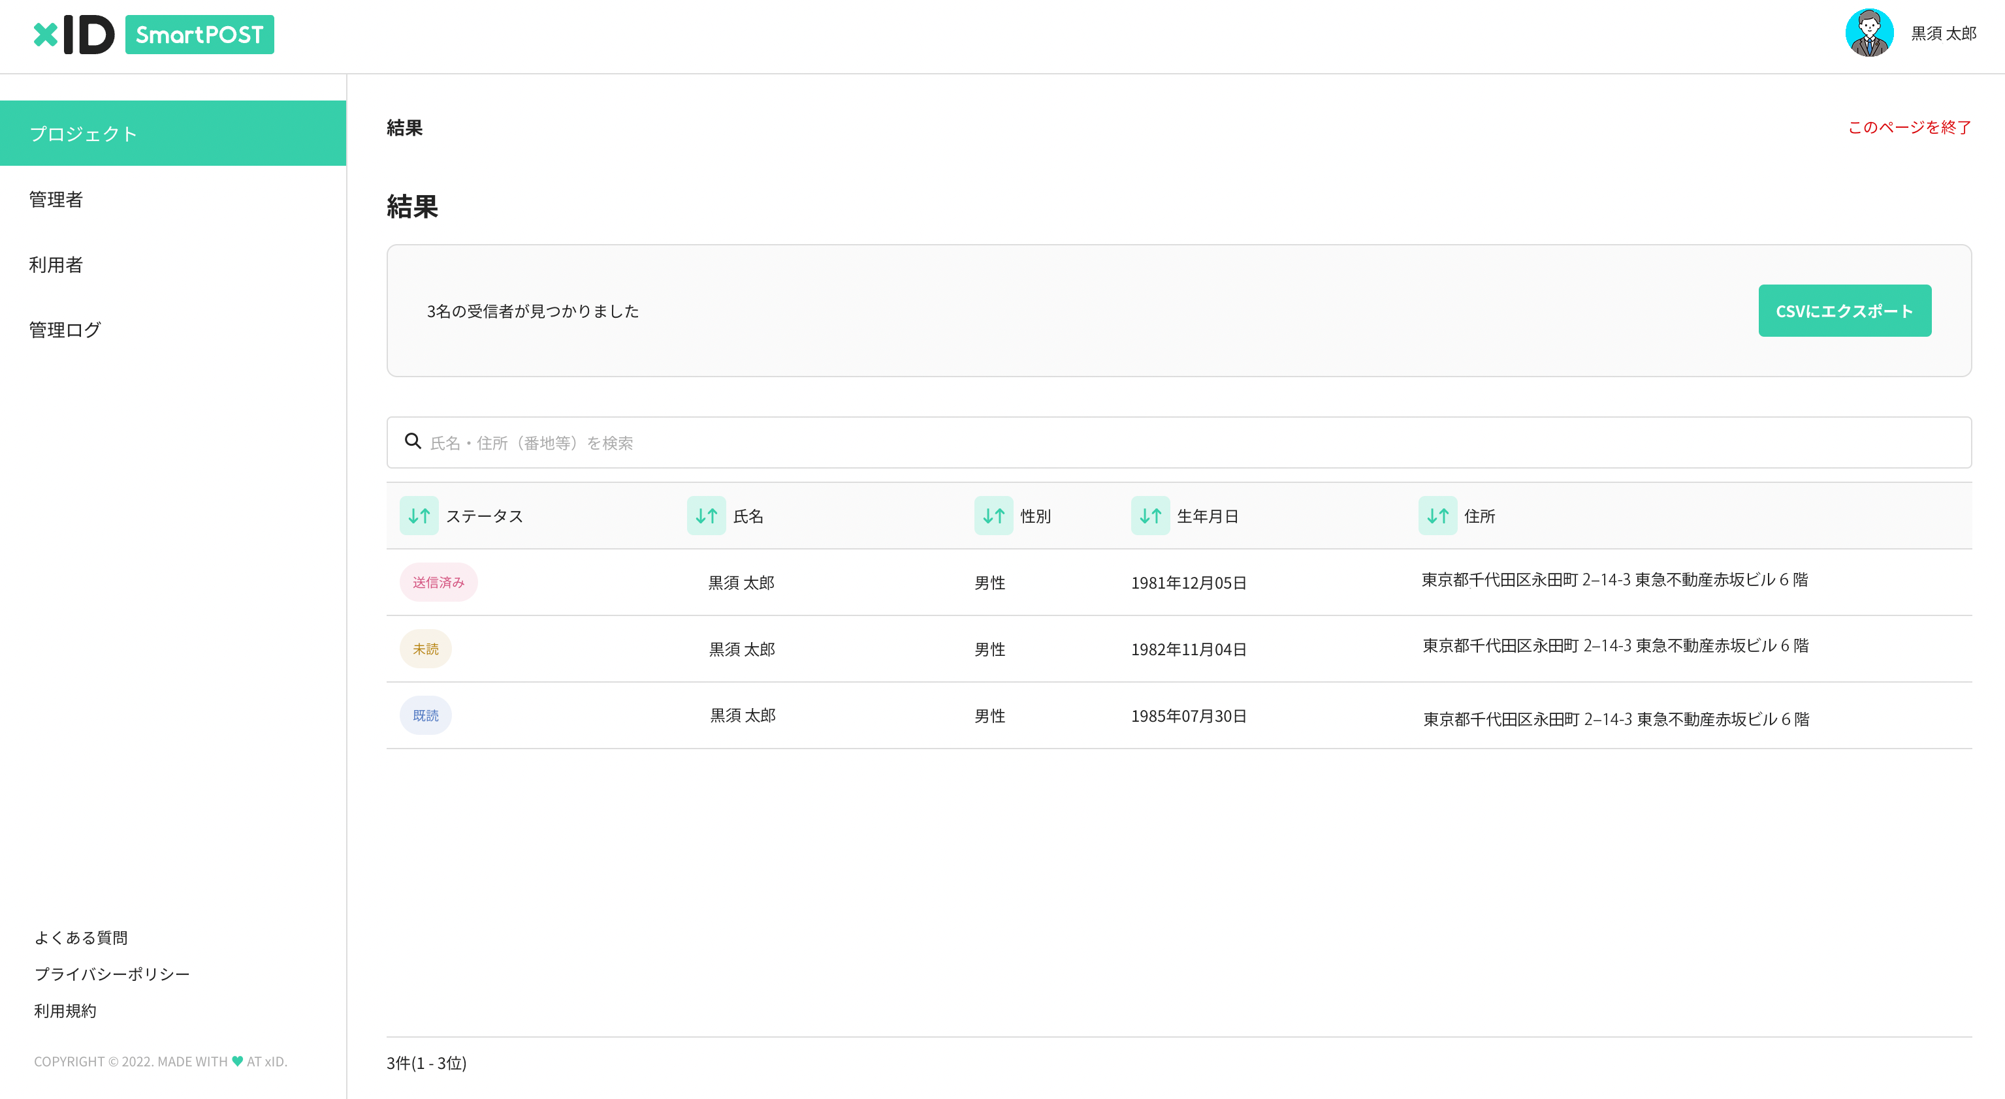Sort table by 性別 column icon
This screenshot has height=1099, width=2005.
[993, 516]
